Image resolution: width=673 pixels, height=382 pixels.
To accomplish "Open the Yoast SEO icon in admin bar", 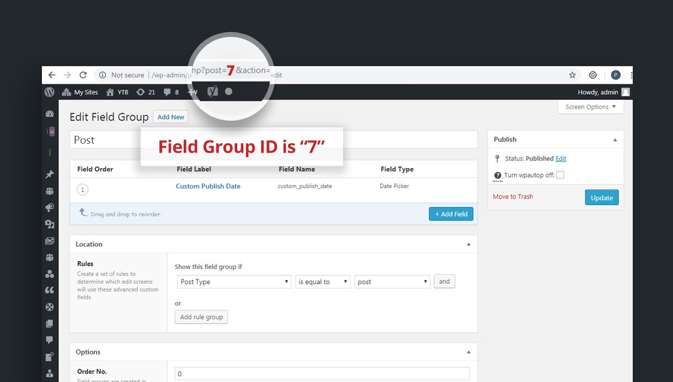I will pyautogui.click(x=212, y=92).
